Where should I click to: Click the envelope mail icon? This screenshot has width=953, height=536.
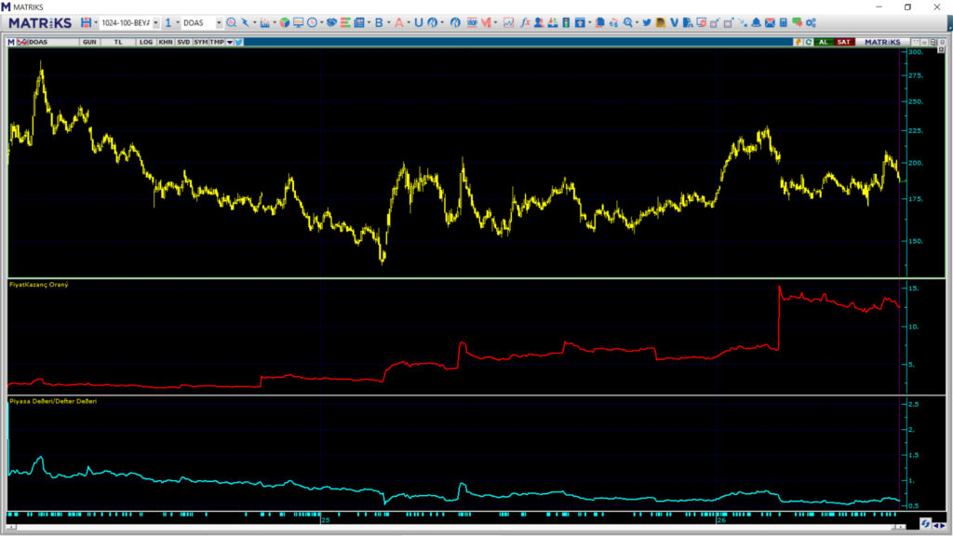click(x=770, y=22)
